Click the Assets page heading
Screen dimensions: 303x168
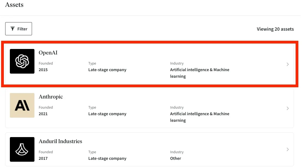coord(14,5)
